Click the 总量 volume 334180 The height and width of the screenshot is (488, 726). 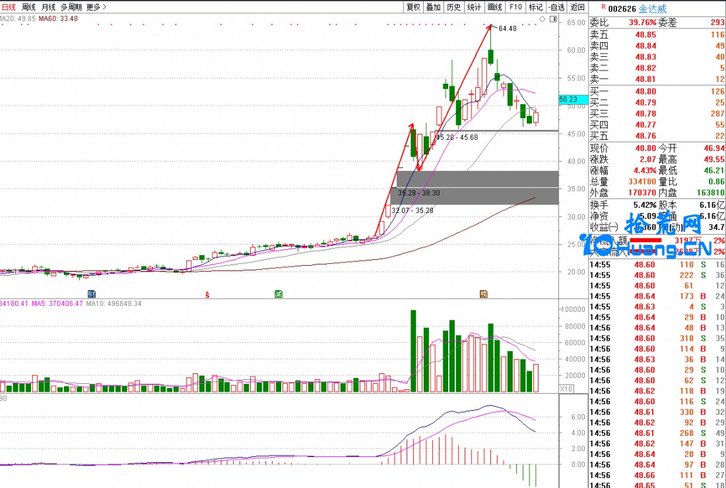click(x=642, y=182)
